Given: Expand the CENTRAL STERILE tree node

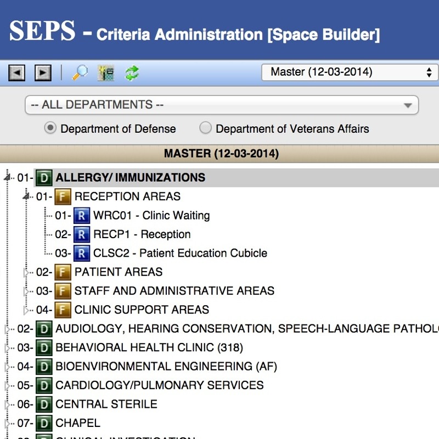Looking at the screenshot, I should tap(7, 404).
